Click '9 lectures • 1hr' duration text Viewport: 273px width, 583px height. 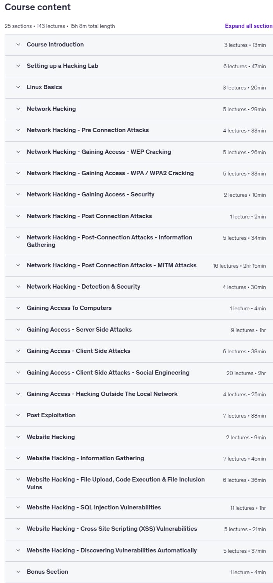click(x=248, y=330)
